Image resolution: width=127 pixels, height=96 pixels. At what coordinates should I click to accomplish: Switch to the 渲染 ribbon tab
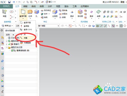click(66, 6)
